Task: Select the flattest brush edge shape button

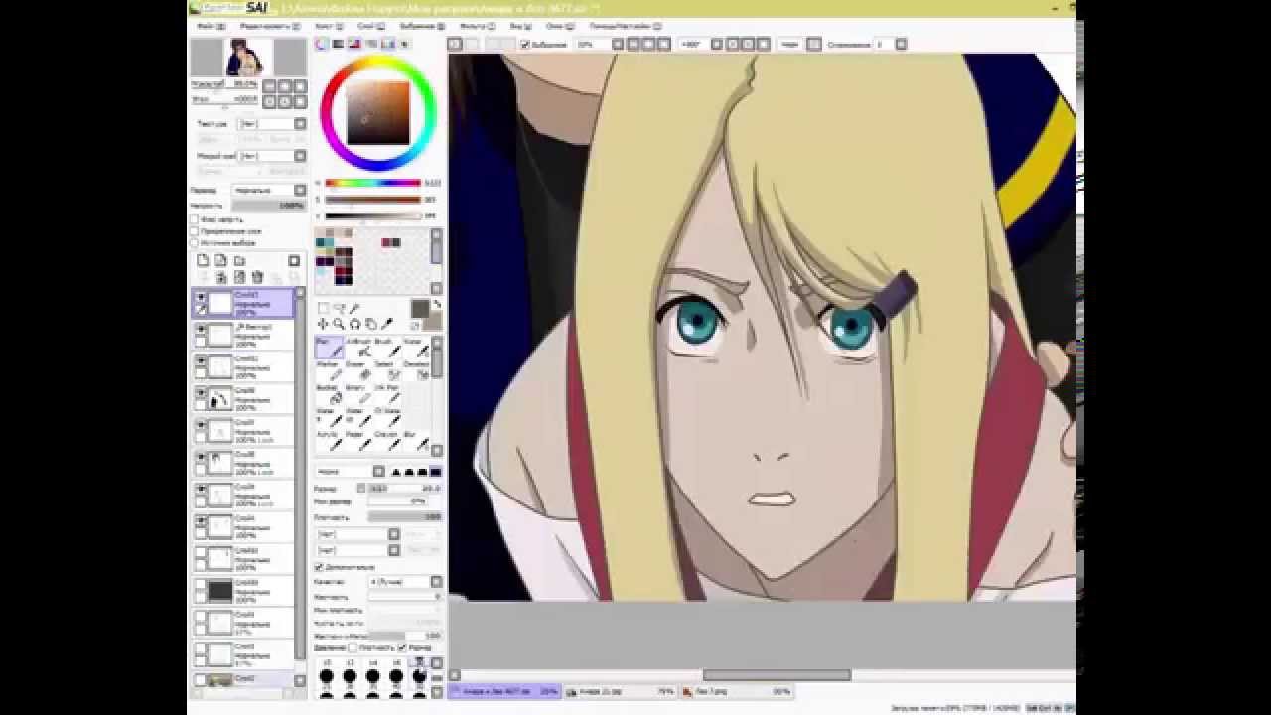Action: coord(436,472)
